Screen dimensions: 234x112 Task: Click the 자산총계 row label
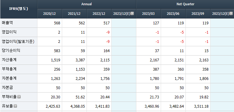pyautogui.click(x=9, y=60)
